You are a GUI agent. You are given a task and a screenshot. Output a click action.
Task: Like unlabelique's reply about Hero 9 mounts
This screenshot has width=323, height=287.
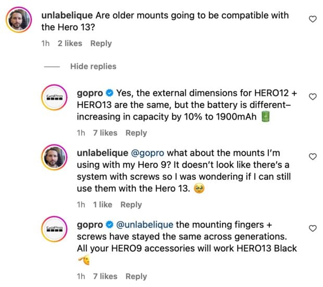click(313, 157)
